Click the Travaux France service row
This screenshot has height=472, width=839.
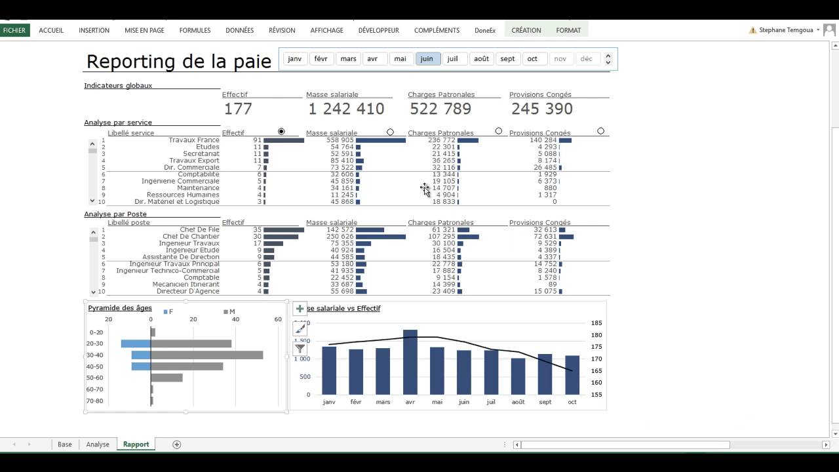tap(354, 140)
